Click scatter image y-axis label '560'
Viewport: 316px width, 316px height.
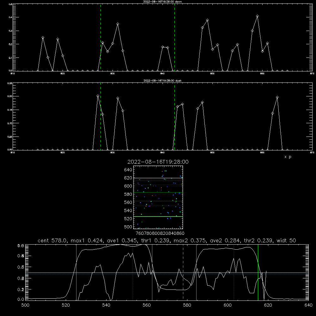pyautogui.click(x=128, y=202)
